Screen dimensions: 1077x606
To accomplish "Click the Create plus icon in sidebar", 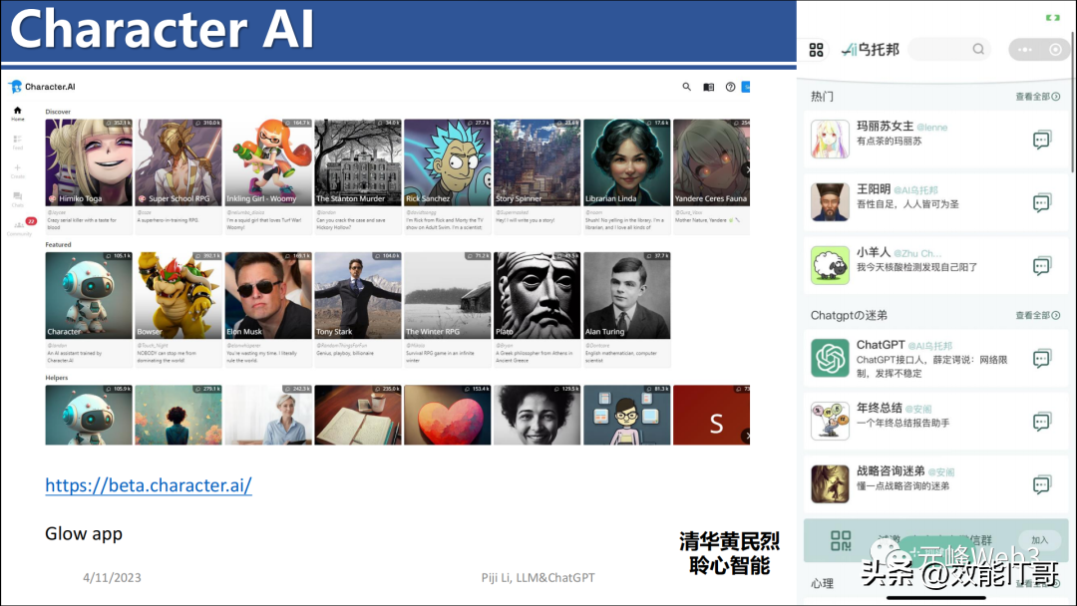I will coord(17,169).
